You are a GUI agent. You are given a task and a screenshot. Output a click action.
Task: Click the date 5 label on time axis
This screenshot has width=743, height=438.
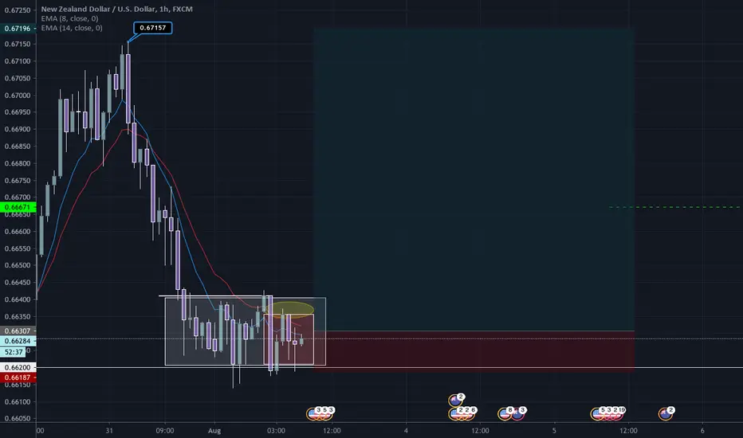coord(554,430)
